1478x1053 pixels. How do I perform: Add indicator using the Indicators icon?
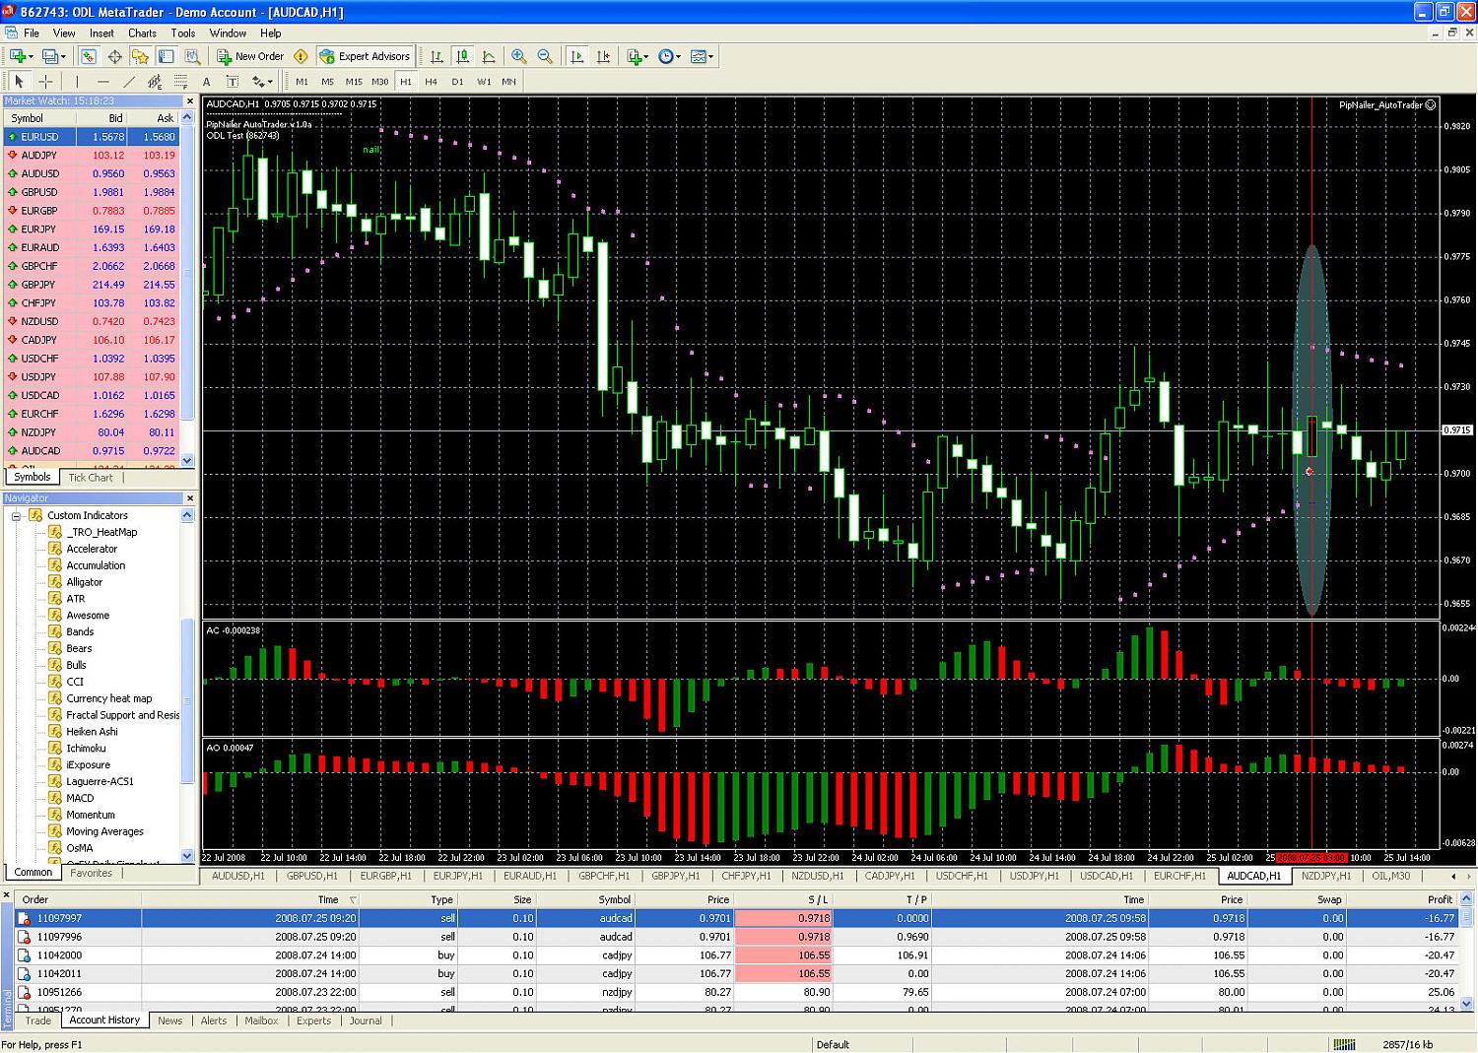point(635,56)
